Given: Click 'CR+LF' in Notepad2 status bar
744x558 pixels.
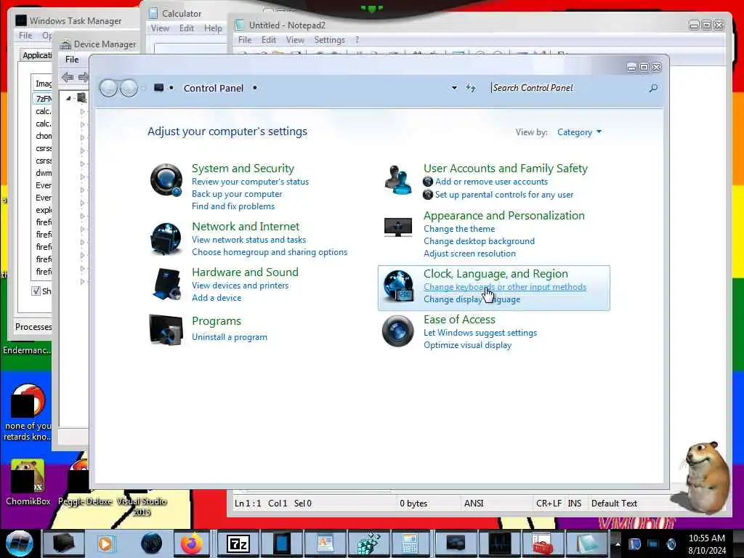Looking at the screenshot, I should click(x=549, y=504).
